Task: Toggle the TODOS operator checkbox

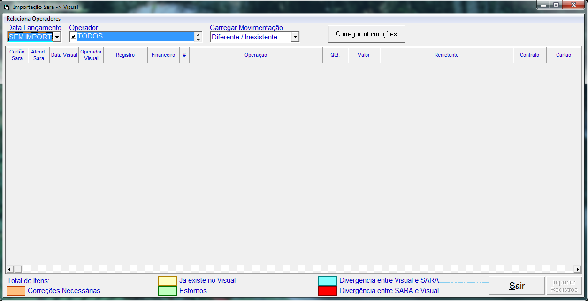Action: (73, 37)
